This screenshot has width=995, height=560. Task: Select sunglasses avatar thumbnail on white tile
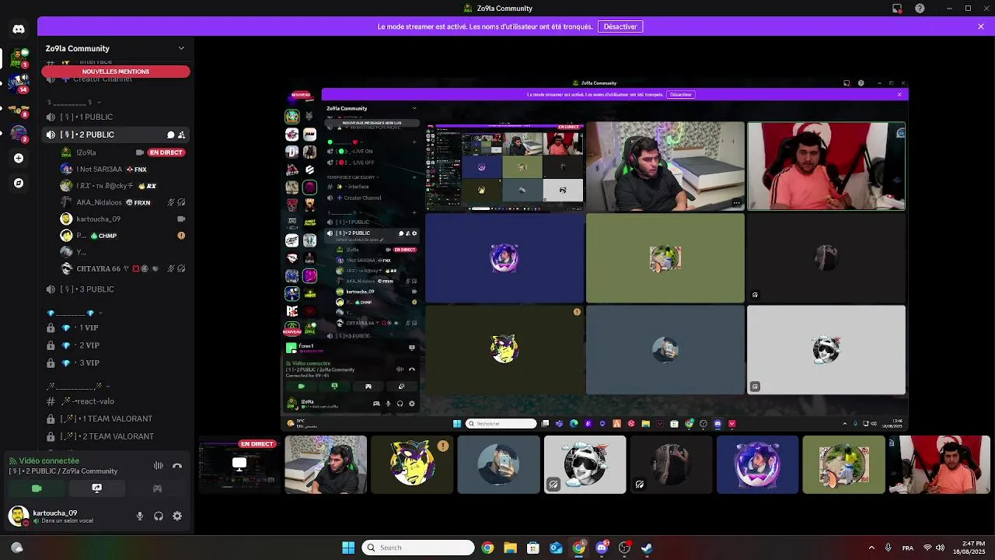[585, 465]
